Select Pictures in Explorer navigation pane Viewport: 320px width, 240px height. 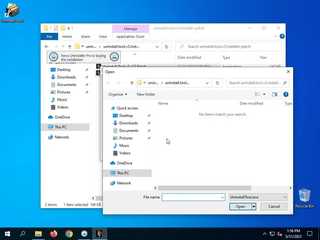click(x=63, y=92)
